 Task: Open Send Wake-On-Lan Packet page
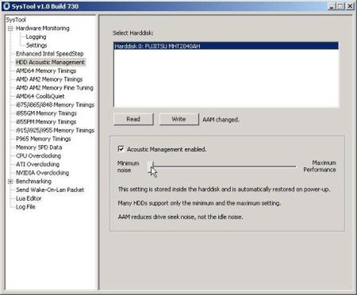[x=50, y=190]
